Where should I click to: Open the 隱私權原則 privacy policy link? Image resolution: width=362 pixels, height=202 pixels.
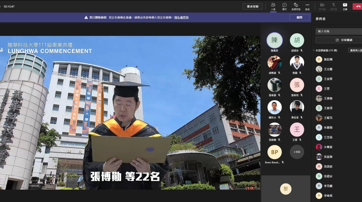181,18
